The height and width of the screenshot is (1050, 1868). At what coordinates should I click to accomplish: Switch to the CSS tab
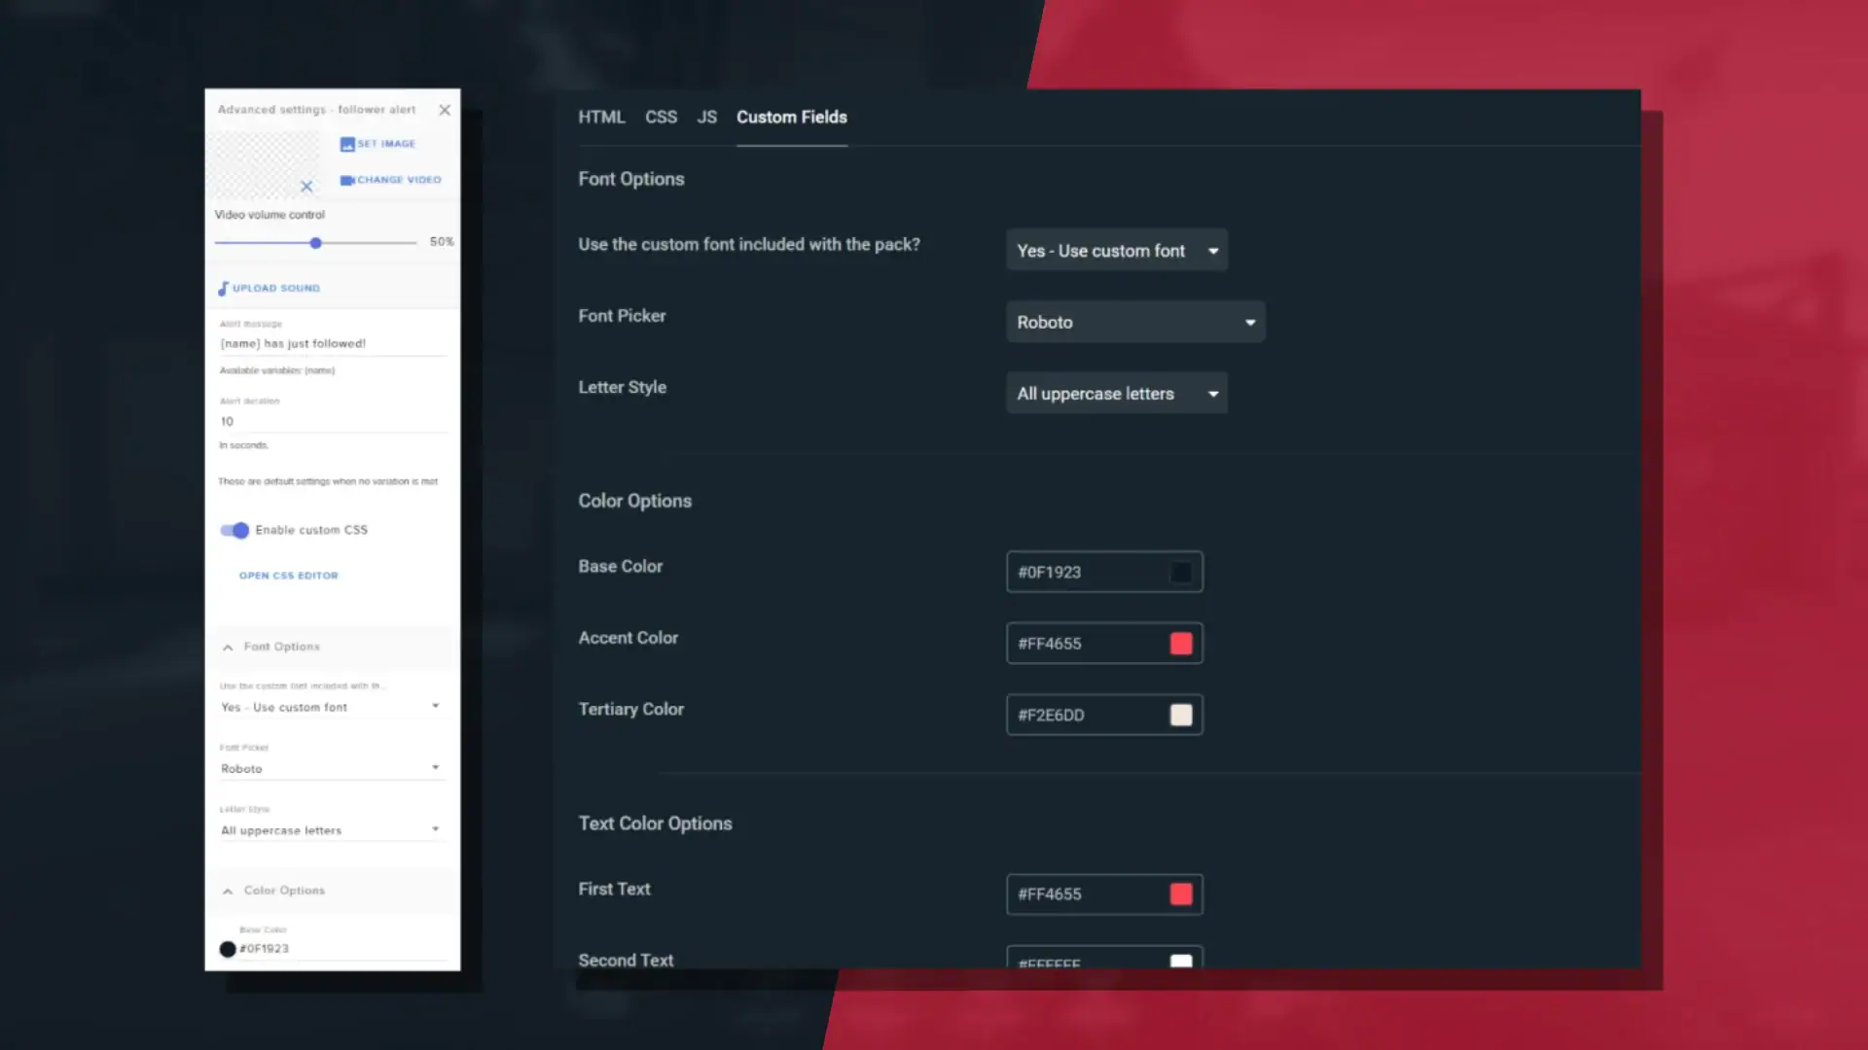661,117
